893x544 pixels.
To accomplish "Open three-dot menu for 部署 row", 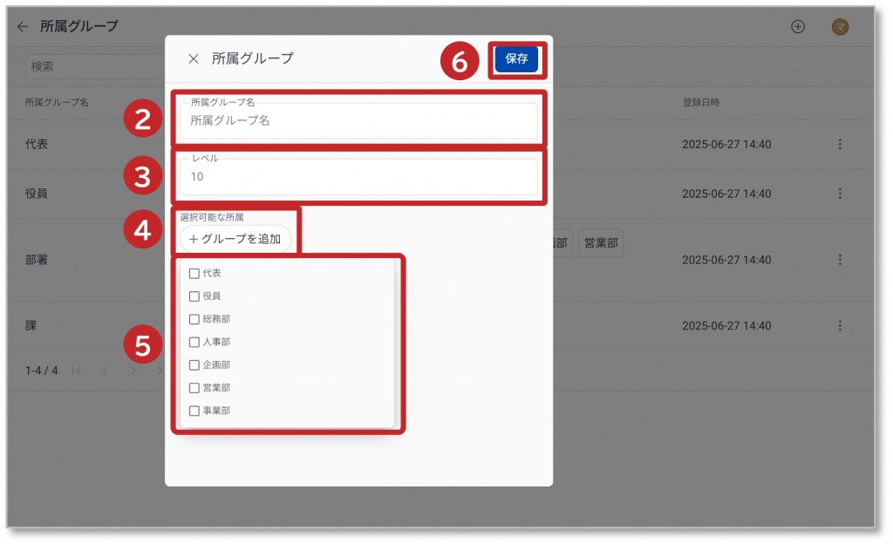I will click(840, 260).
